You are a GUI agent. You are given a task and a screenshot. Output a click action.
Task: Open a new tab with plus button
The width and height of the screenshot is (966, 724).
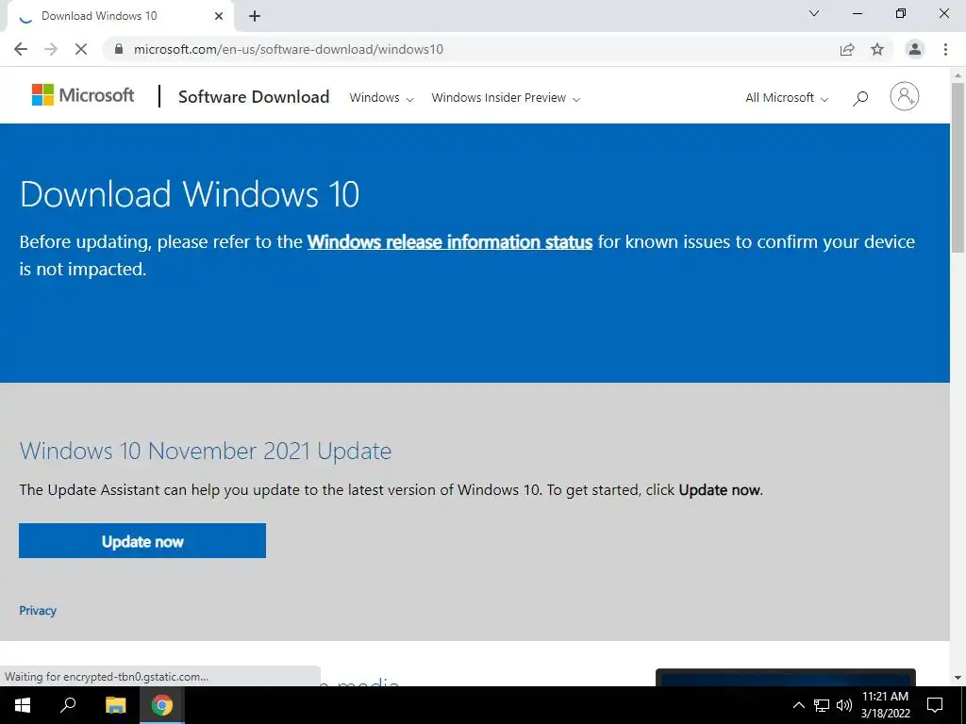pyautogui.click(x=255, y=16)
